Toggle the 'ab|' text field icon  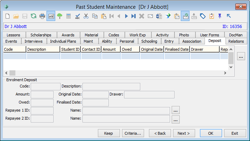pos(51,16)
